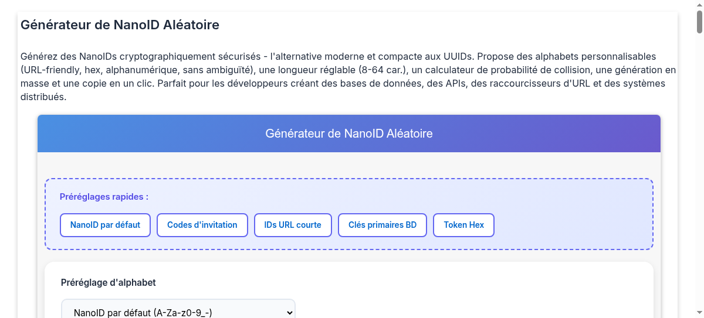The image size is (704, 318).
Task: Click the Préréglage d'alphabet label
Action: pos(109,283)
